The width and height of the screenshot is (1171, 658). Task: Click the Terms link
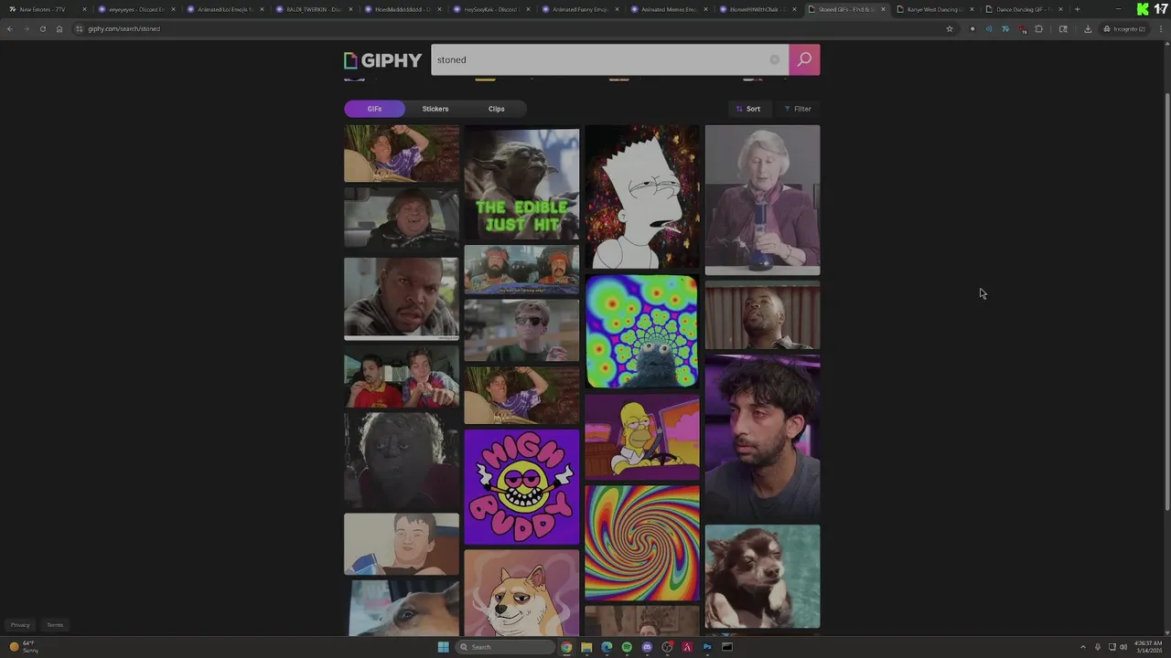55,625
